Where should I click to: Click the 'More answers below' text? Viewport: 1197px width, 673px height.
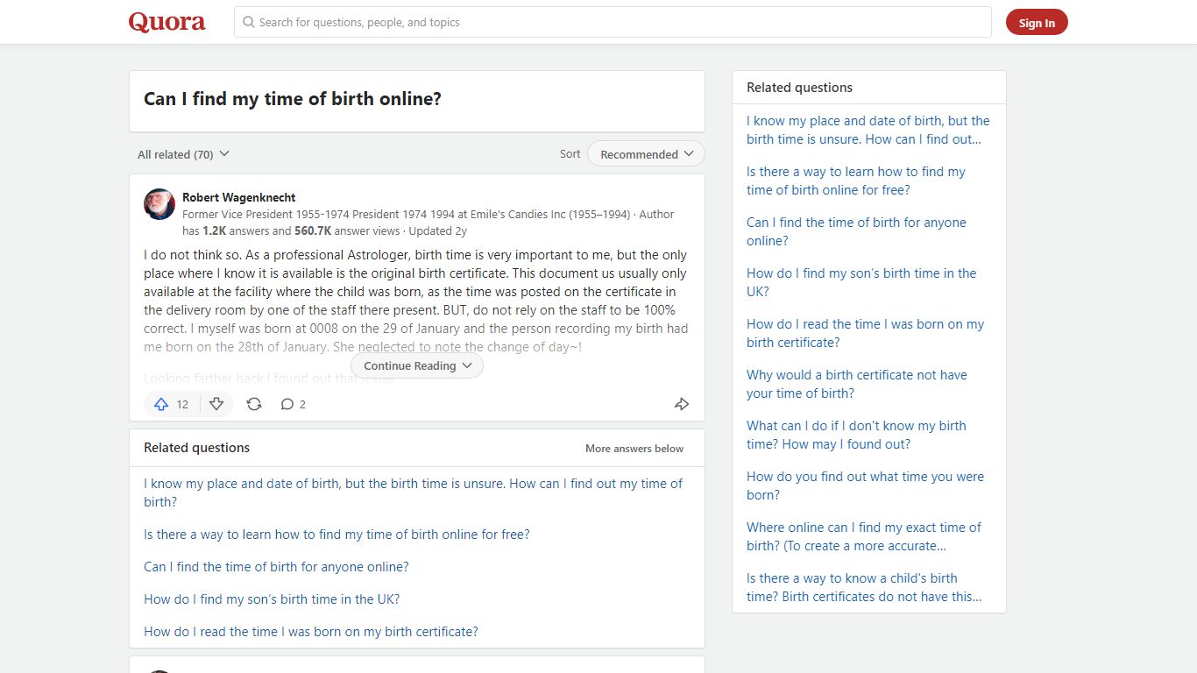click(x=634, y=448)
